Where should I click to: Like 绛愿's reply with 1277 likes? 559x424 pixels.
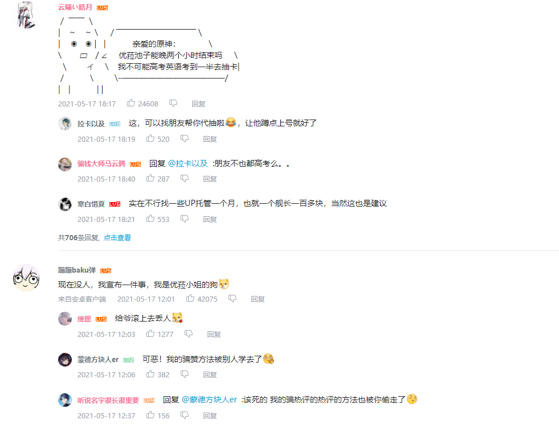[x=150, y=334]
